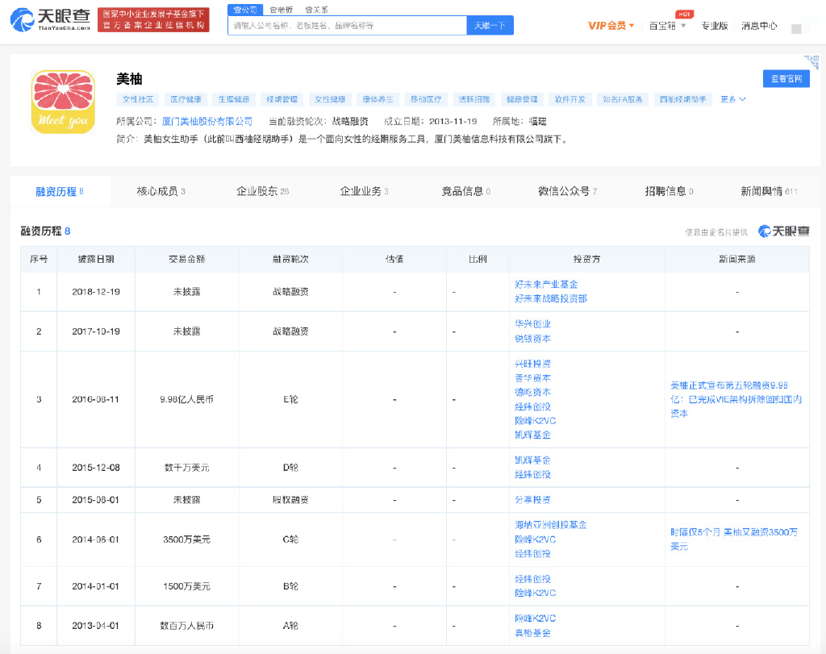Viewport: 826px width, 654px height.
Task: Open the 美柚正式宣布第五轮融资9.98亿 news link
Action: [736, 399]
